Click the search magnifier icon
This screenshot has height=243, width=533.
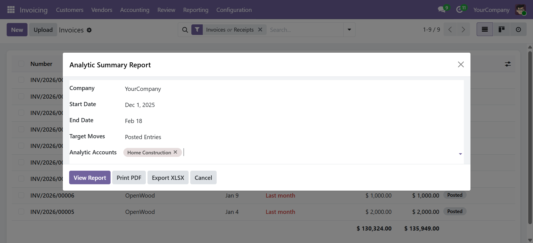[185, 30]
